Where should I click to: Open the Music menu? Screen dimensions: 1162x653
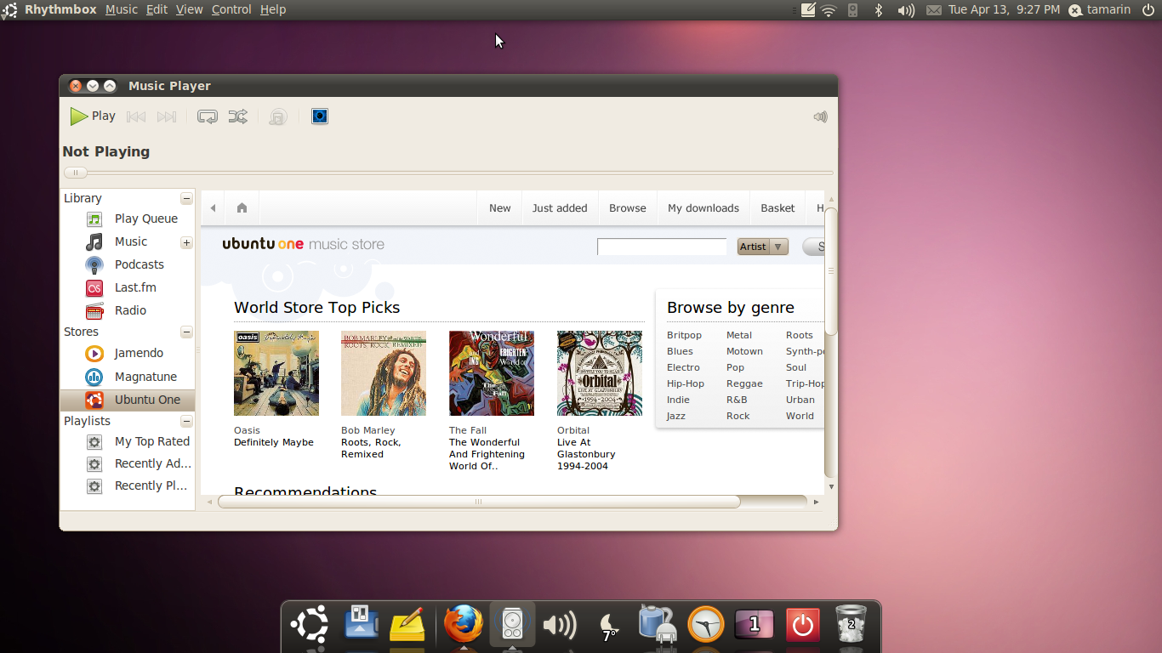click(x=122, y=9)
